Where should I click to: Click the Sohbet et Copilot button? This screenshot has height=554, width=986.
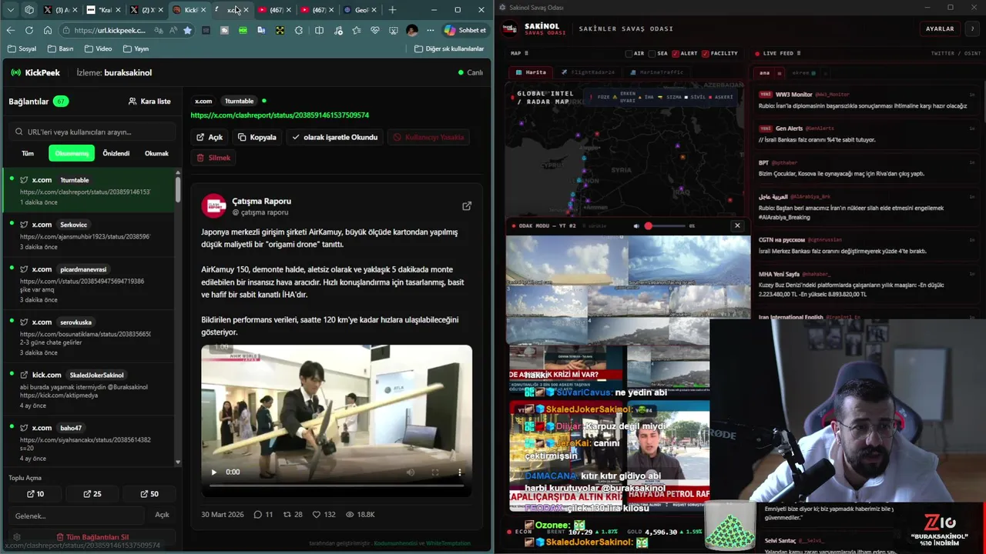click(465, 30)
